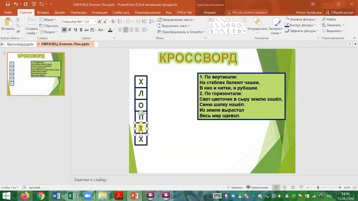
Task: Switch to the Вставка ribbon tab
Action: [x=43, y=12]
